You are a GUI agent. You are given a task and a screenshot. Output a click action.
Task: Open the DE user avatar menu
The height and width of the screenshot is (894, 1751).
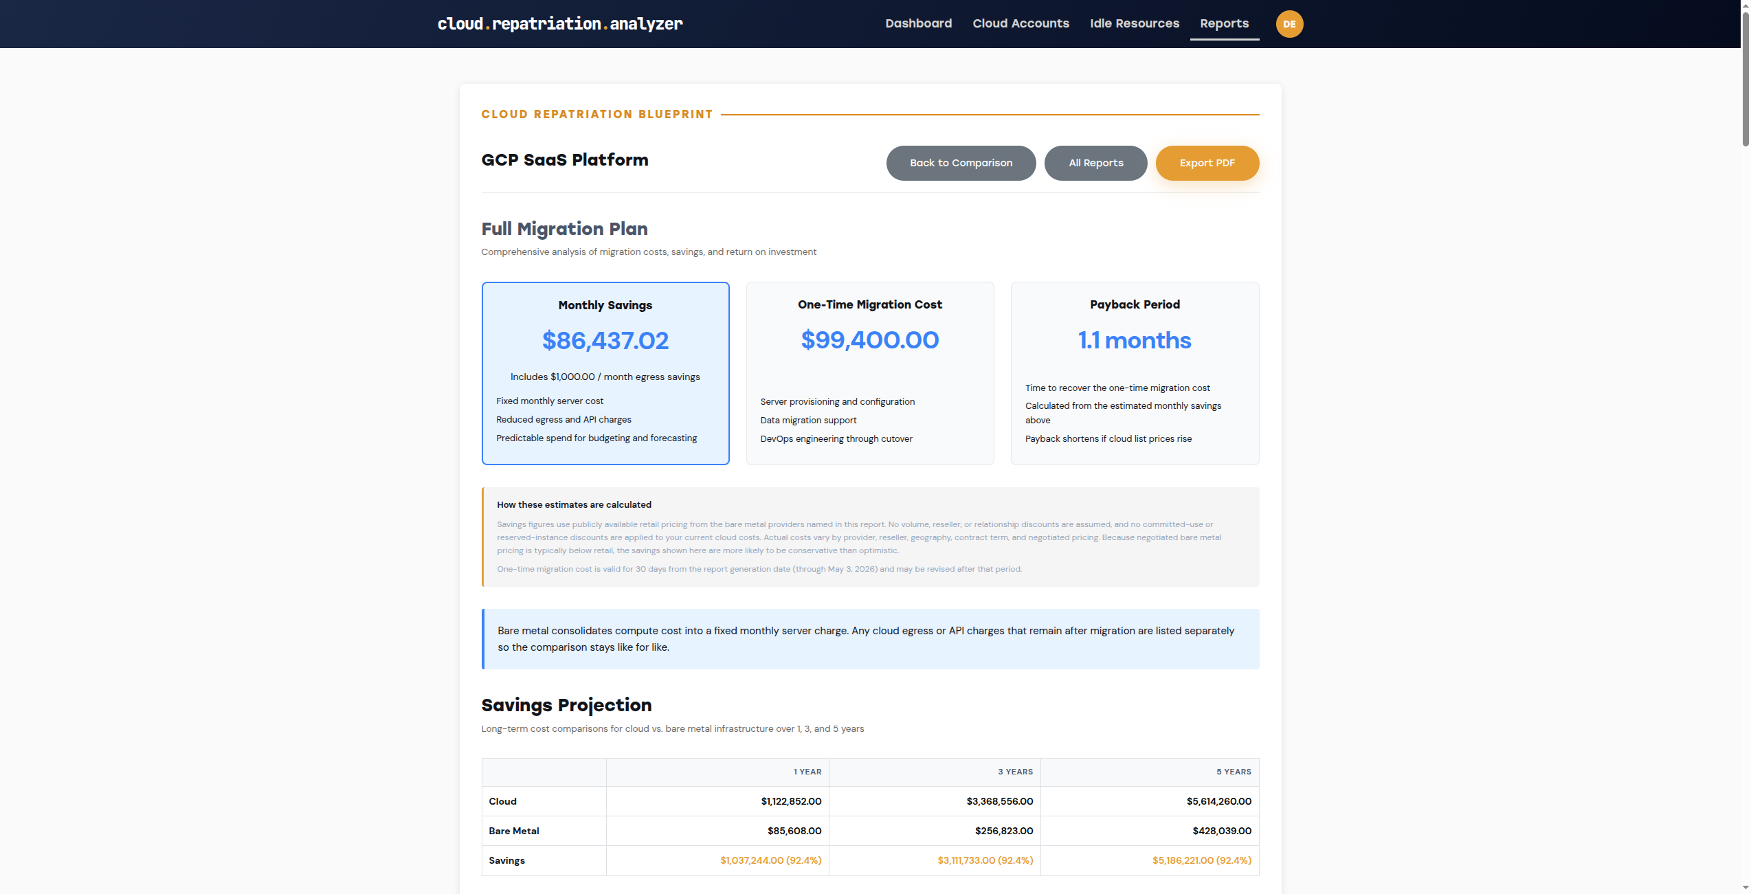pos(1289,24)
